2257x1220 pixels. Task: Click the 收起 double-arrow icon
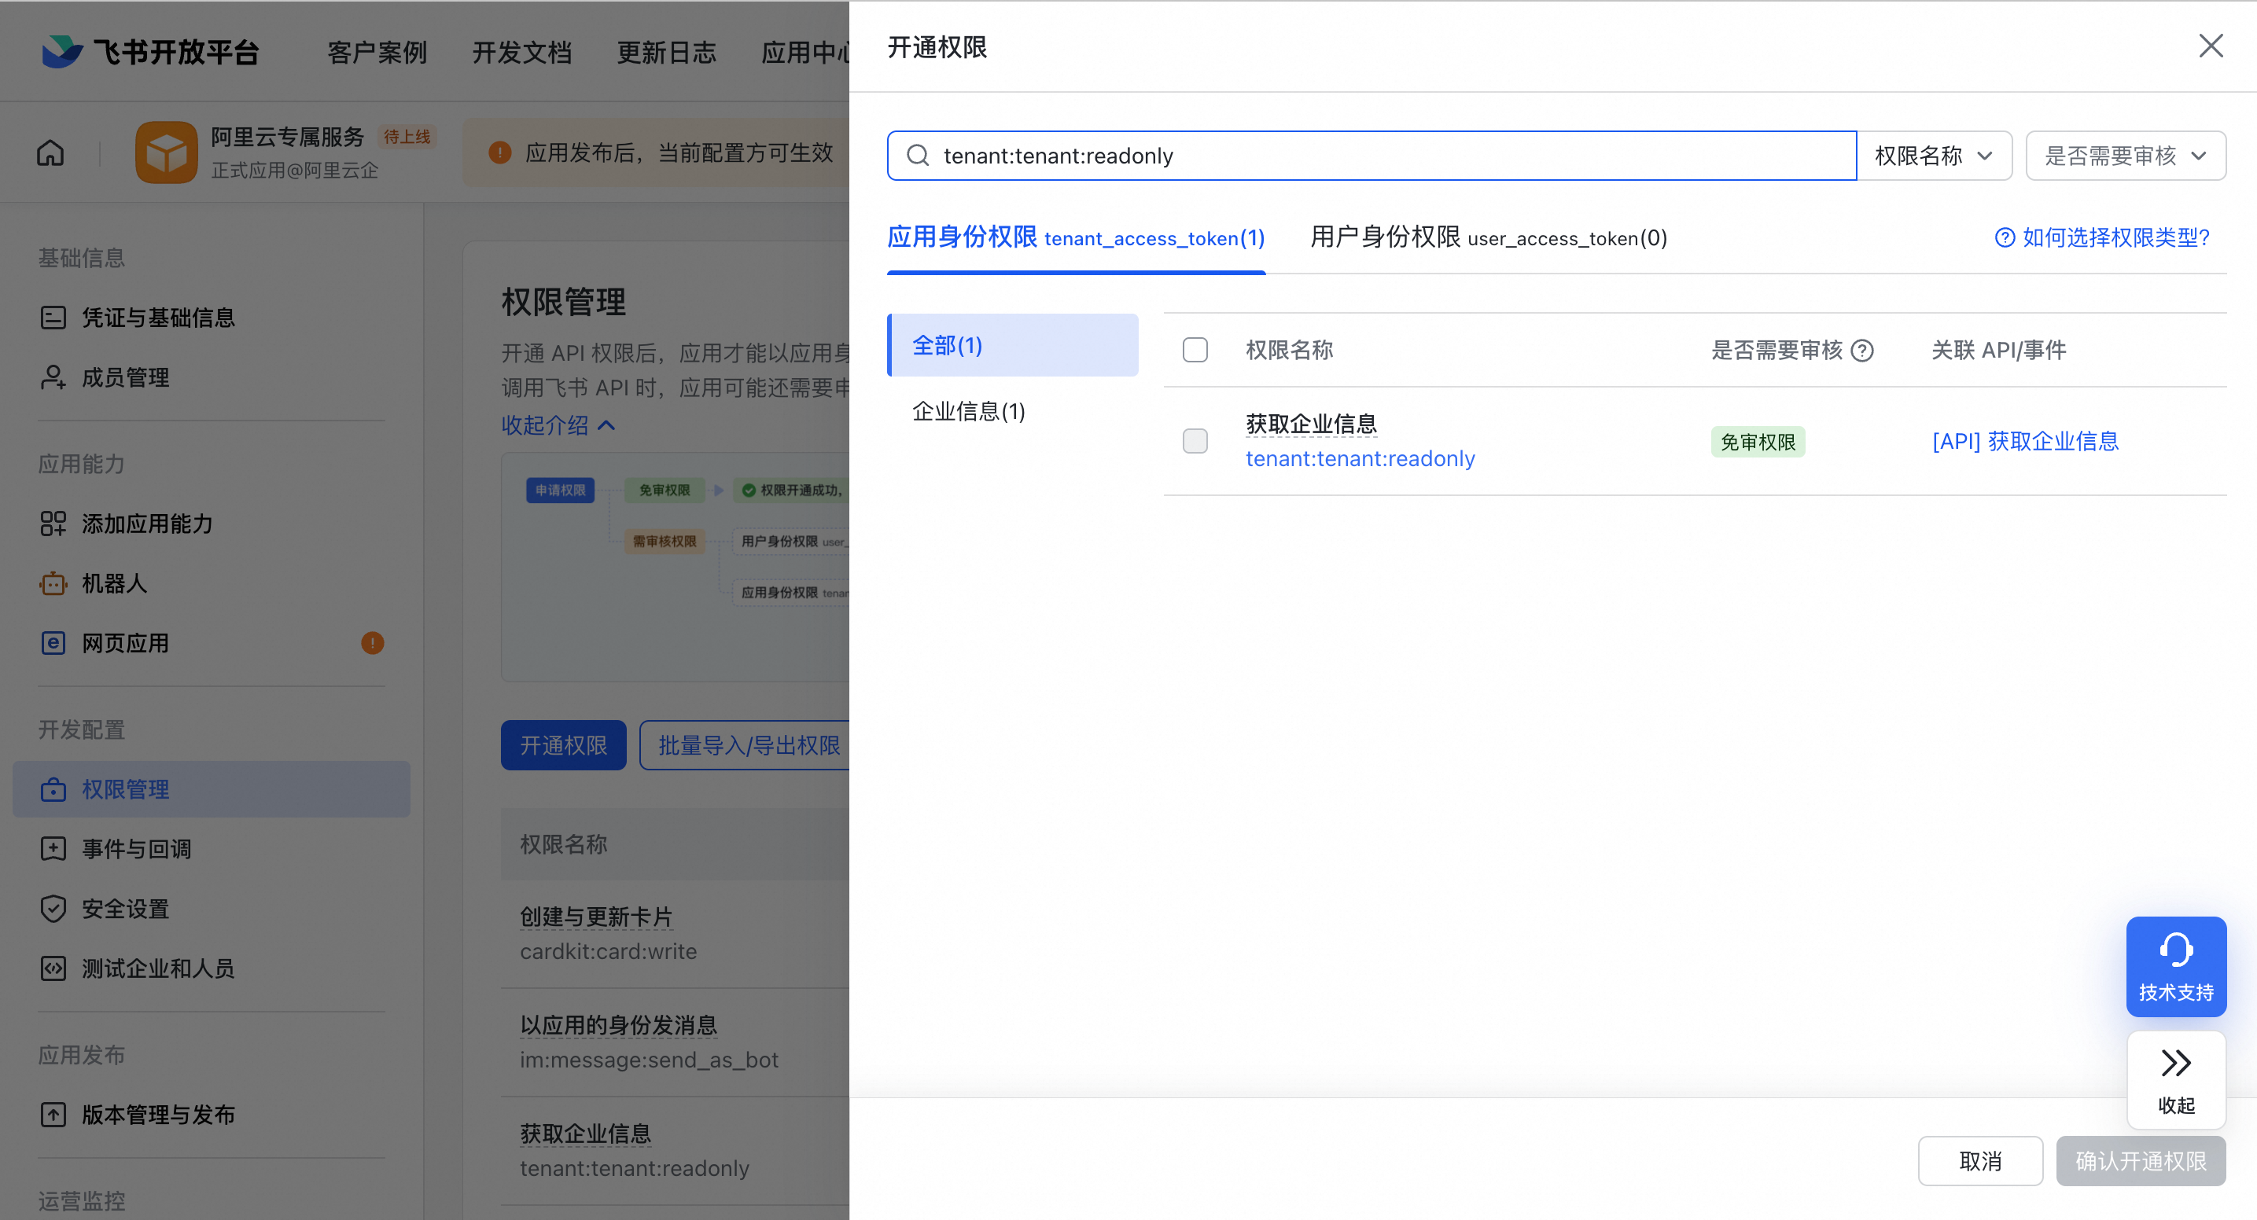[x=2175, y=1064]
